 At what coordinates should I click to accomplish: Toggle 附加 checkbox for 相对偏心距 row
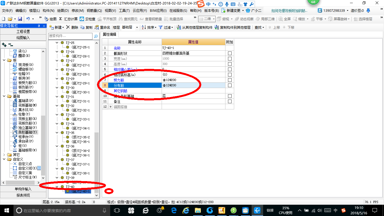[x=230, y=69]
